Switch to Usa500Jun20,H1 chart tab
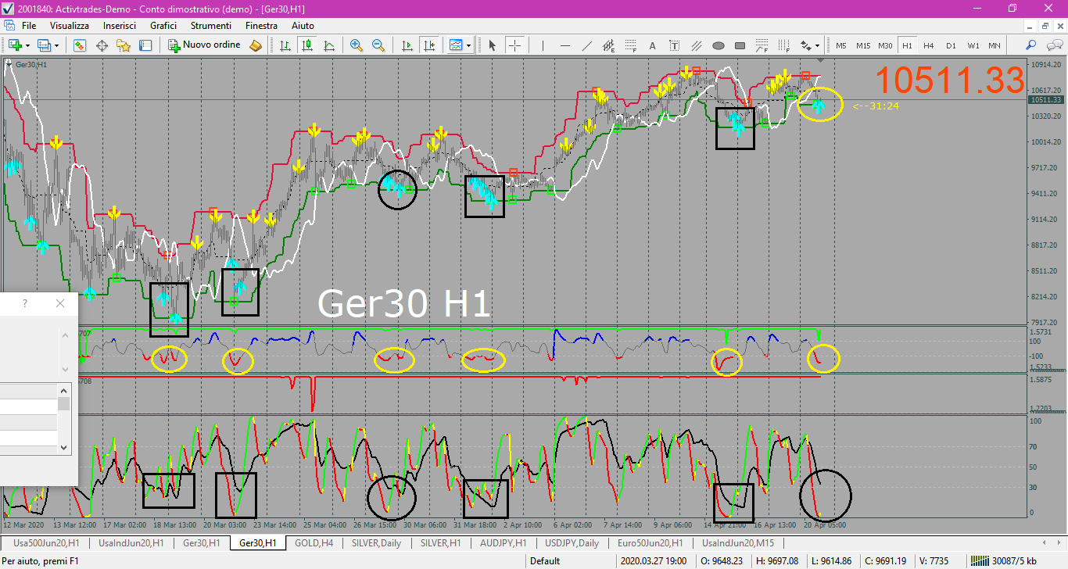The image size is (1068, 569). 46,542
